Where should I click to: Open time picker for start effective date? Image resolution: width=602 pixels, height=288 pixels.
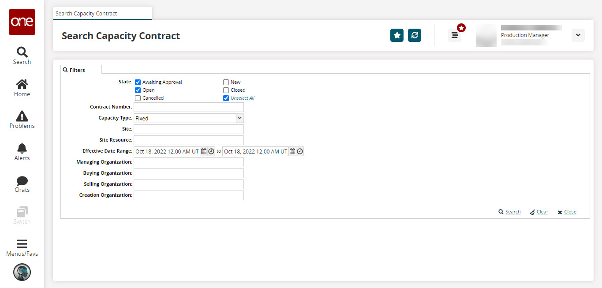(211, 151)
